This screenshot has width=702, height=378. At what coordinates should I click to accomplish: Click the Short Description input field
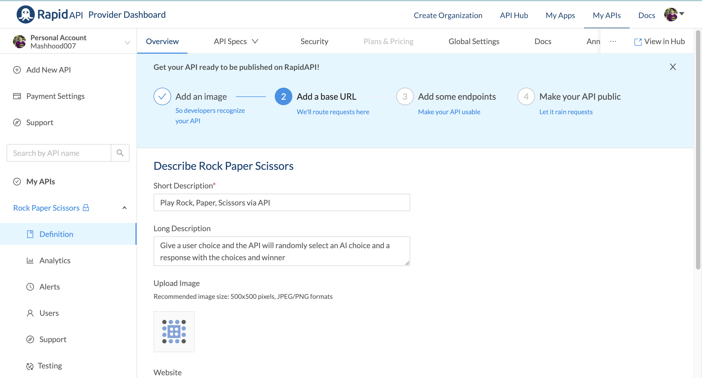coord(282,202)
